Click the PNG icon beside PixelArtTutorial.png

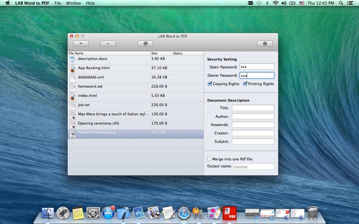coord(73,134)
